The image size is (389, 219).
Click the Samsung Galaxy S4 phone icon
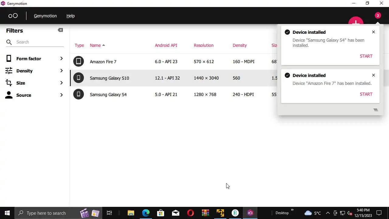point(78,94)
